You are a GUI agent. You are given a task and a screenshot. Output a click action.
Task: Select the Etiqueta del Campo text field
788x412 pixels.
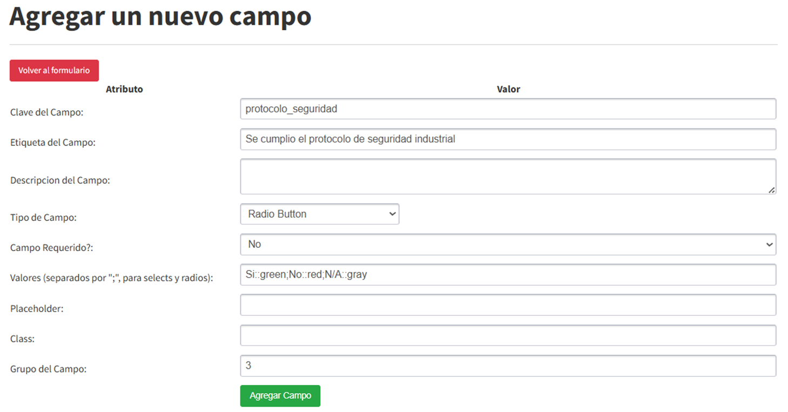coord(508,139)
